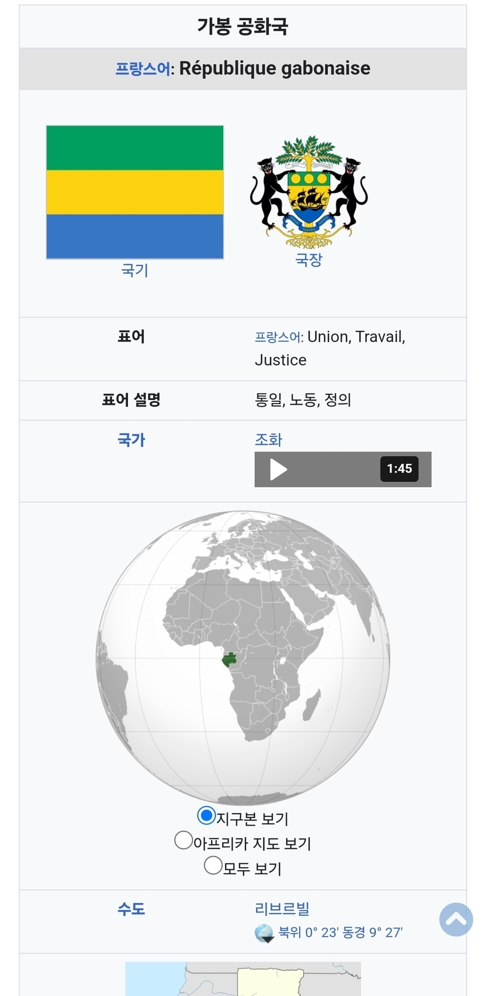The image size is (485, 996).
Task: Select the 지구본 보기 radio button
Action: tap(206, 815)
